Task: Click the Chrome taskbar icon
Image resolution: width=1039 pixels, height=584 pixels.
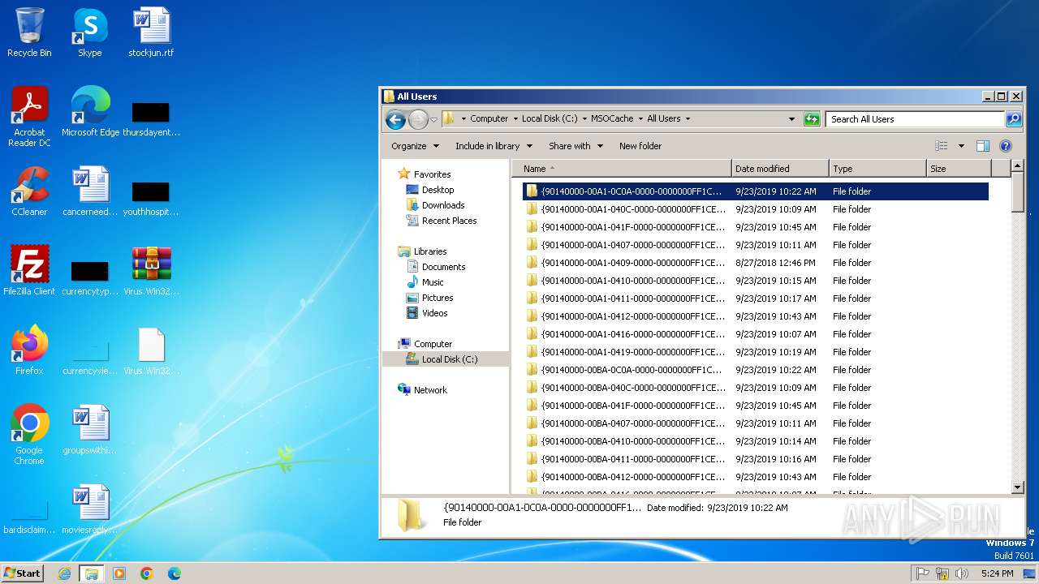Action: point(147,573)
